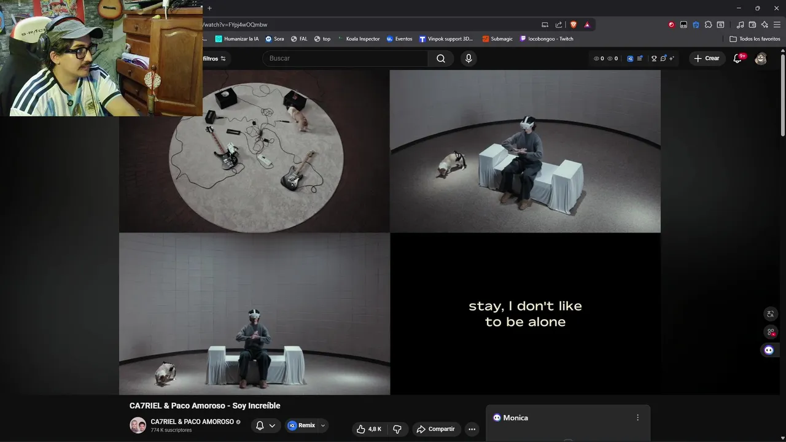Open the sidebar search panel icon

pos(721,25)
